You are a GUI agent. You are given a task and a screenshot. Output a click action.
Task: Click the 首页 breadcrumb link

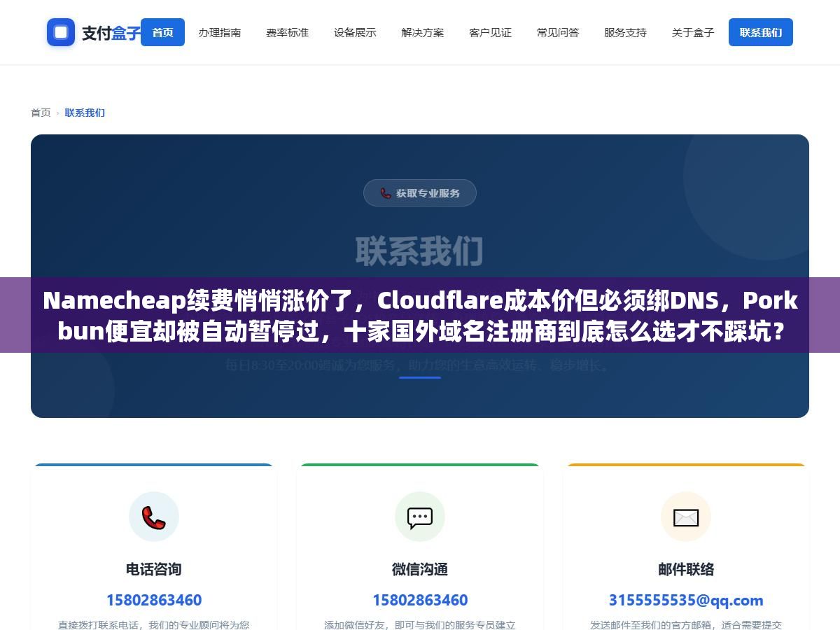pos(41,113)
